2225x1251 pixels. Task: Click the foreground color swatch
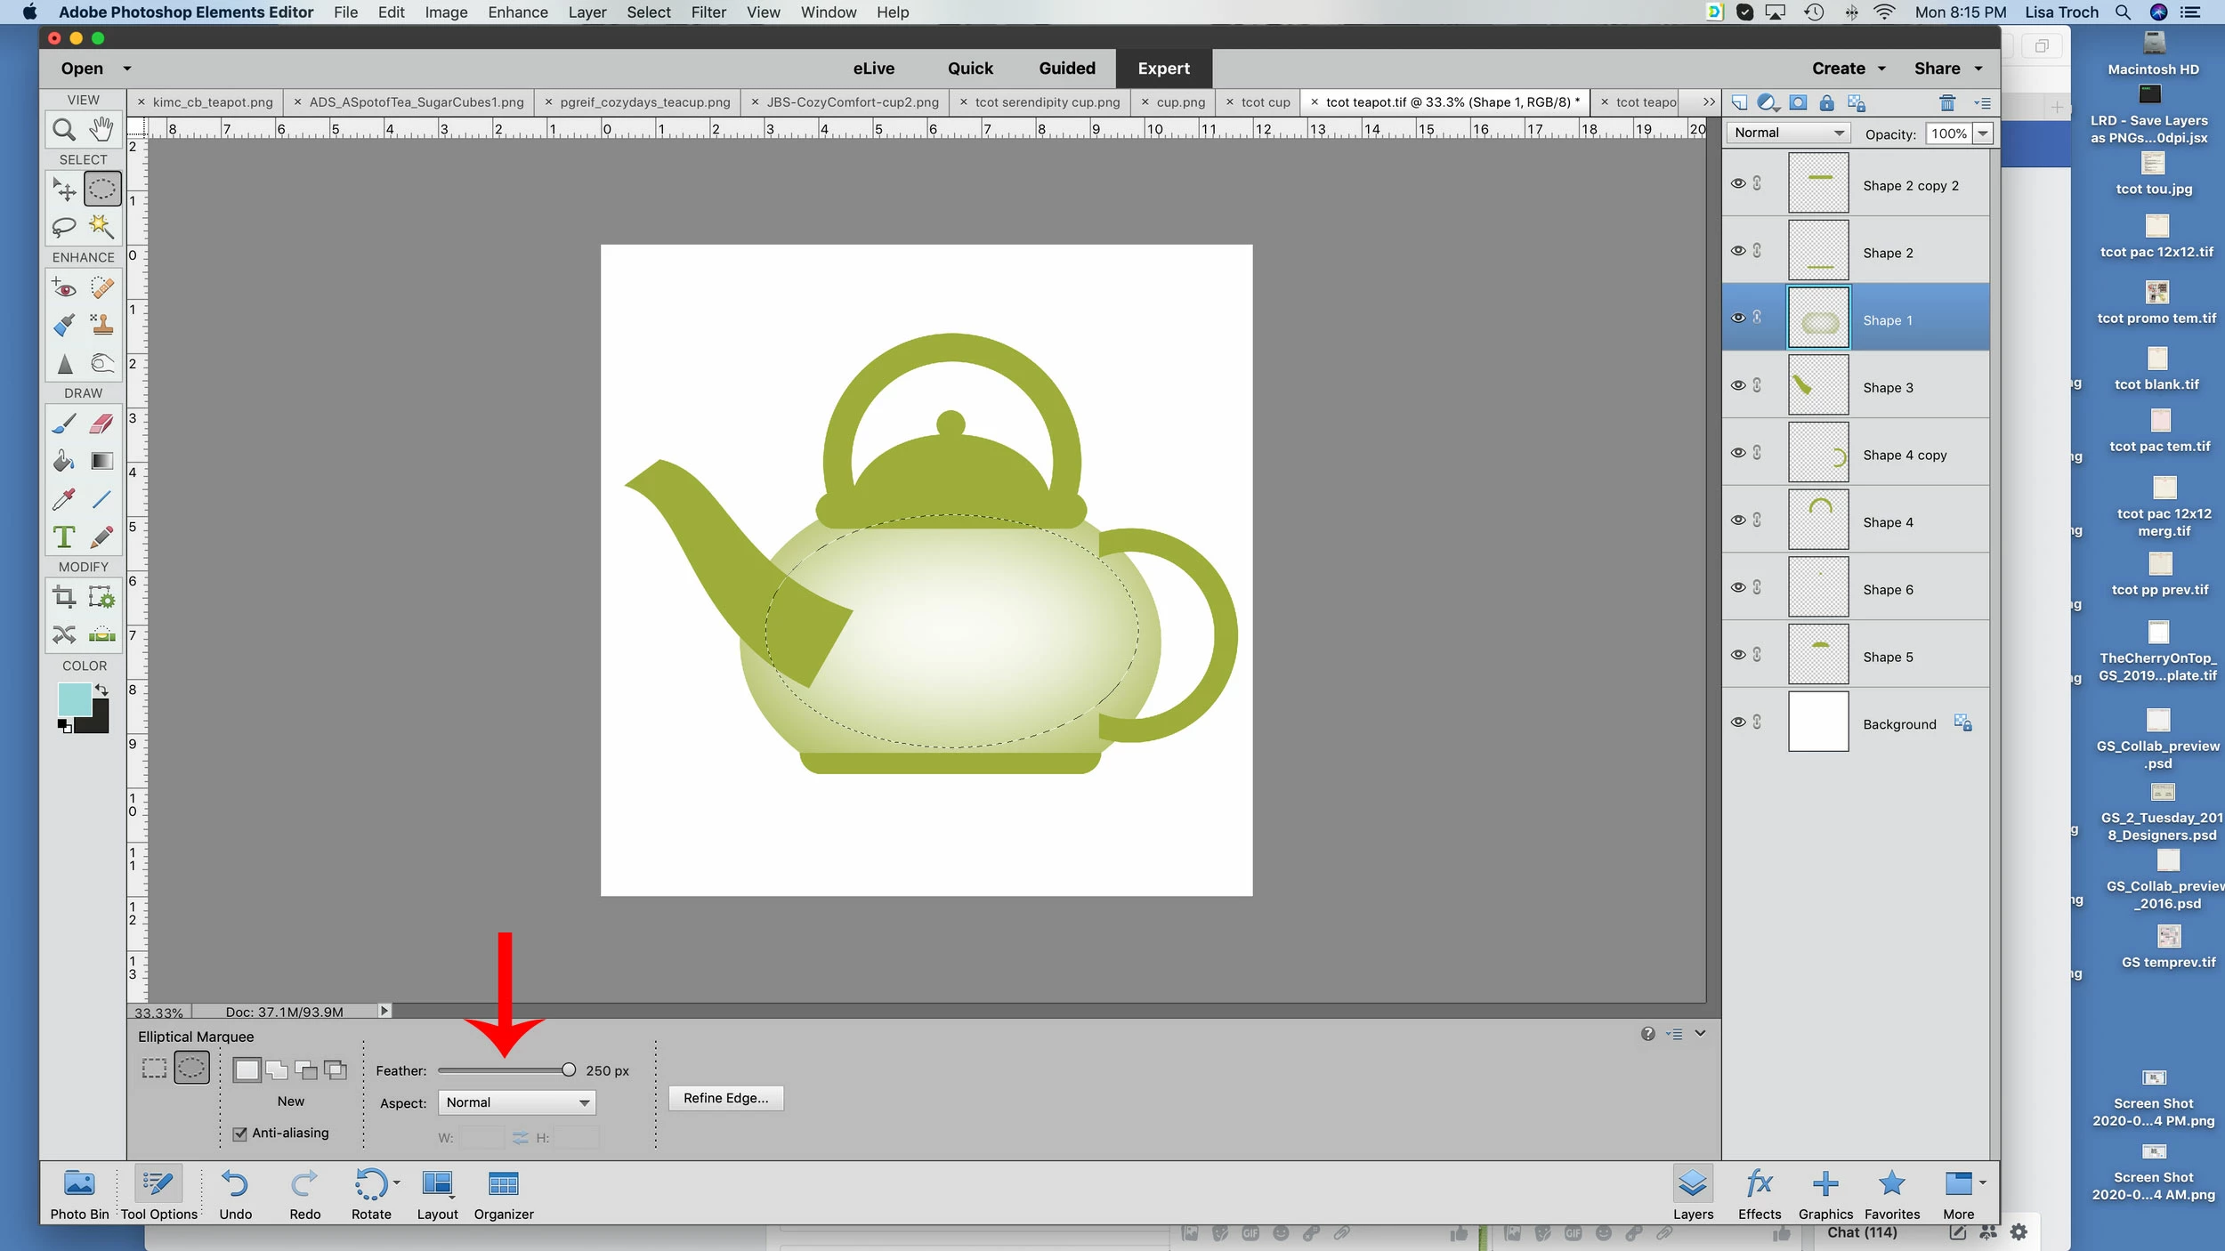click(x=74, y=698)
